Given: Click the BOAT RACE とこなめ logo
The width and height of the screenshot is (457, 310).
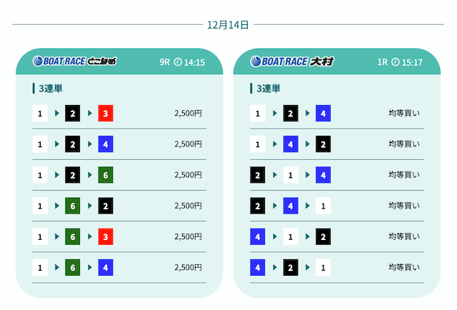Looking at the screenshot, I should [x=74, y=61].
